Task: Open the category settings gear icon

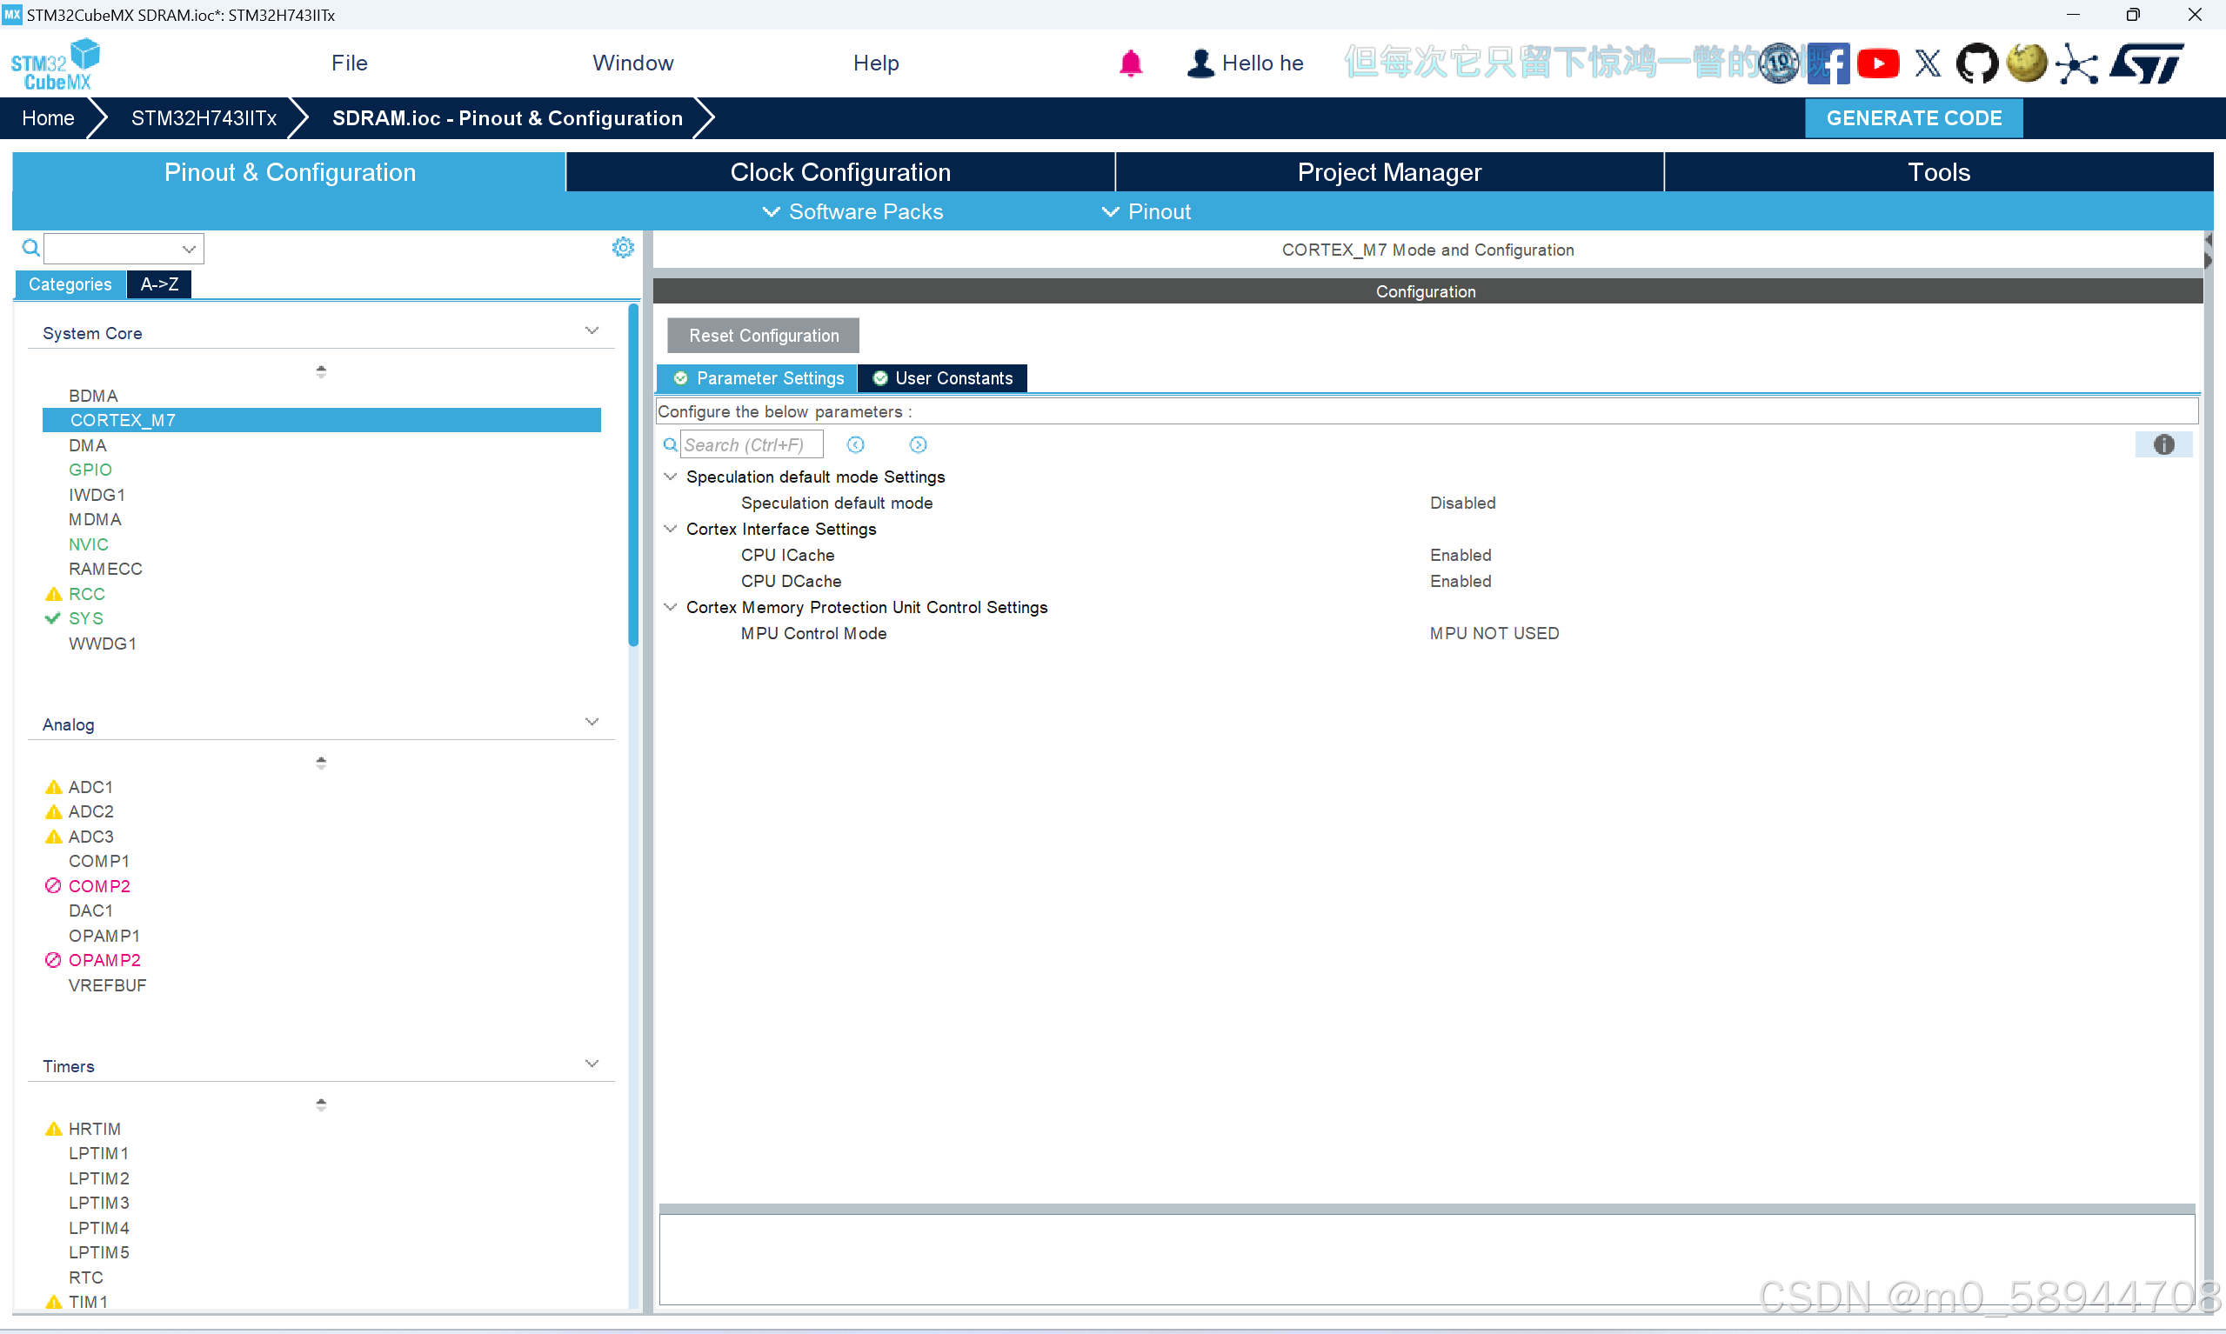Action: point(622,247)
